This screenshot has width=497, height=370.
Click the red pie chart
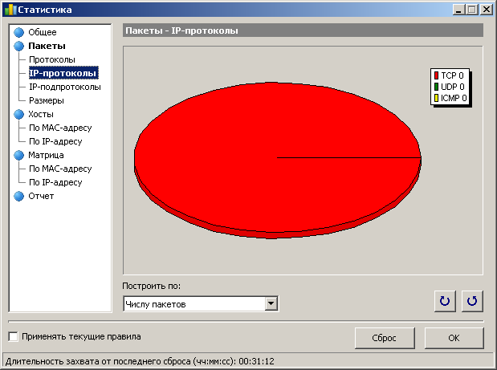277,160
